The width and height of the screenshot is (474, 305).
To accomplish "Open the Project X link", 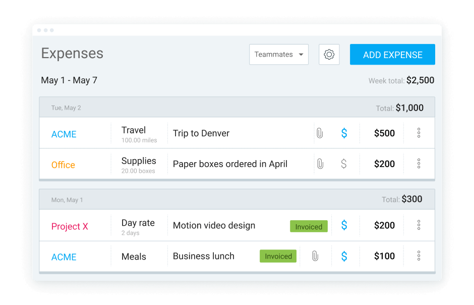I will pyautogui.click(x=70, y=226).
